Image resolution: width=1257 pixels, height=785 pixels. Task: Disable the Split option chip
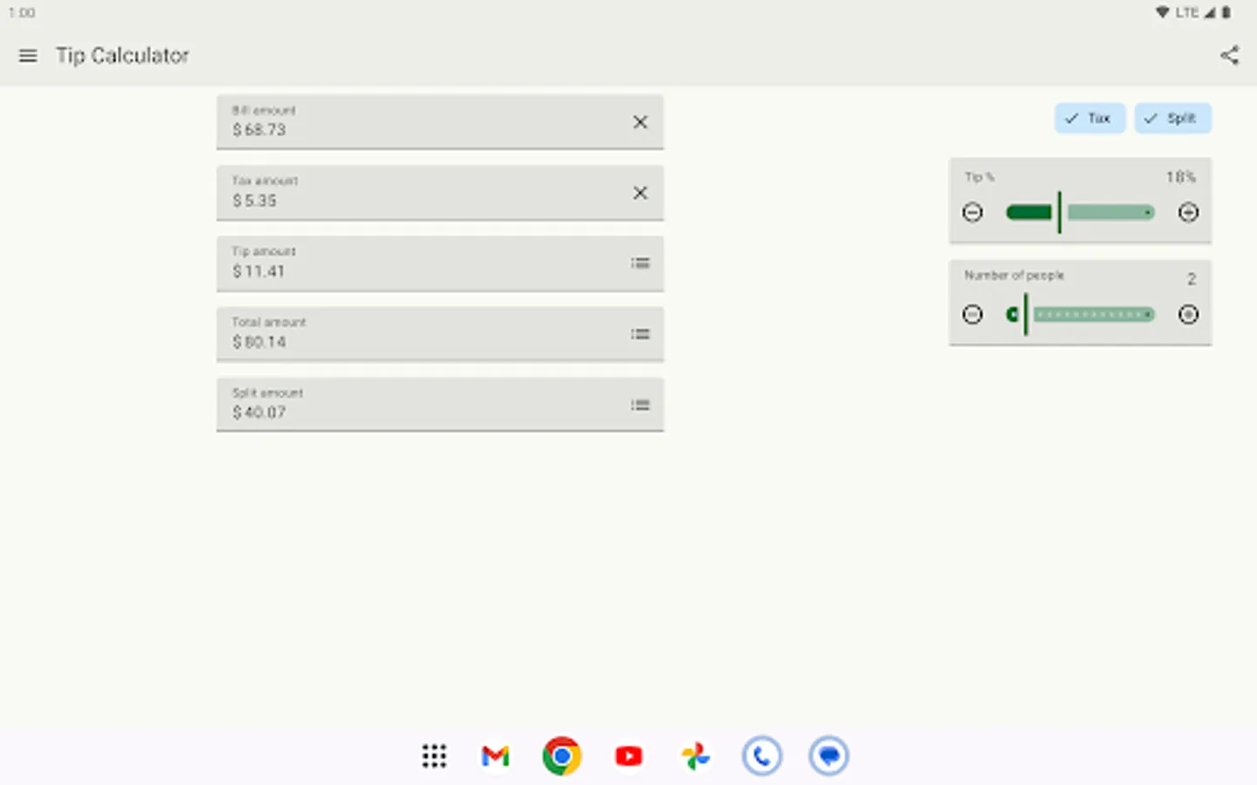click(x=1172, y=118)
